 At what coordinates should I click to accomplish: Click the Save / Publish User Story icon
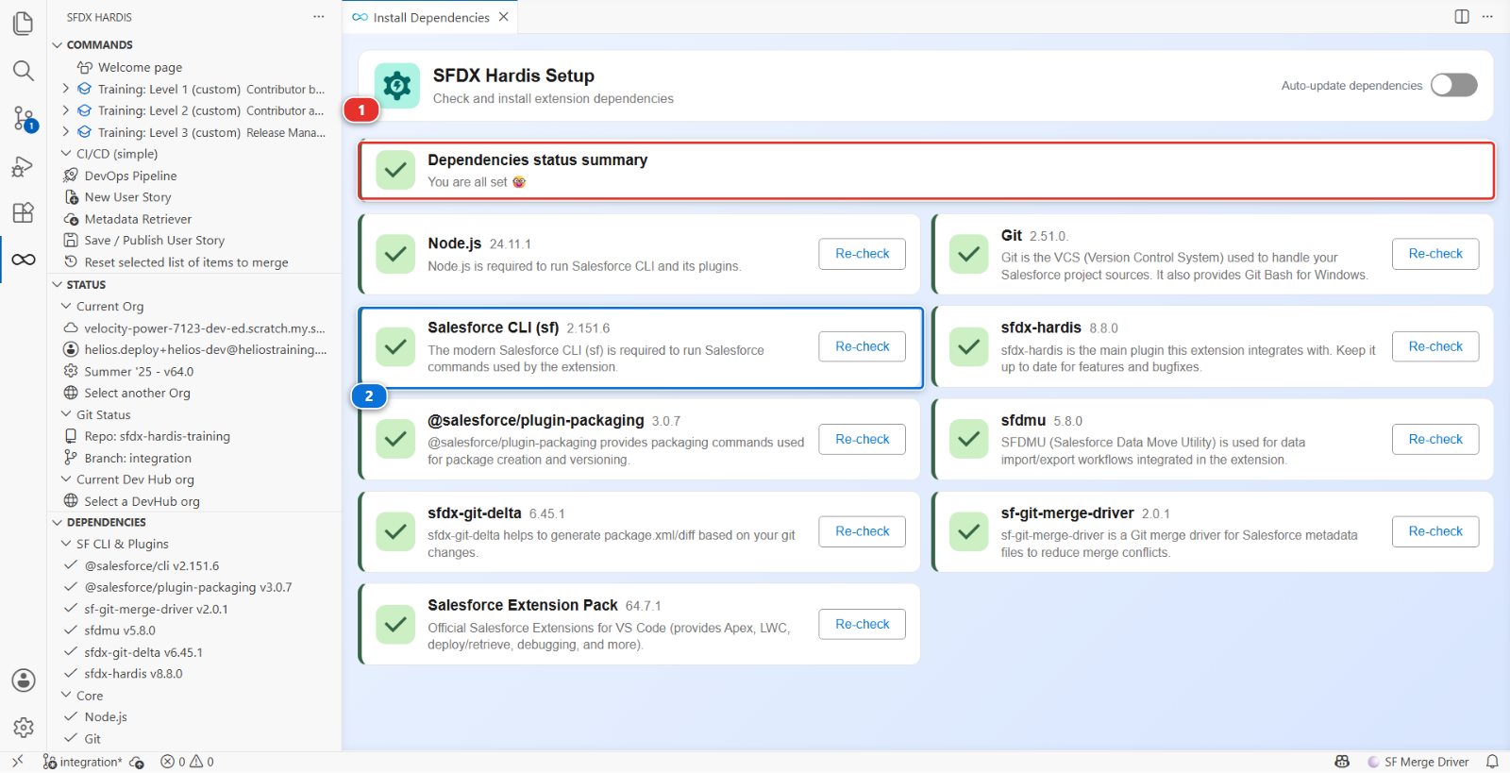pos(71,241)
